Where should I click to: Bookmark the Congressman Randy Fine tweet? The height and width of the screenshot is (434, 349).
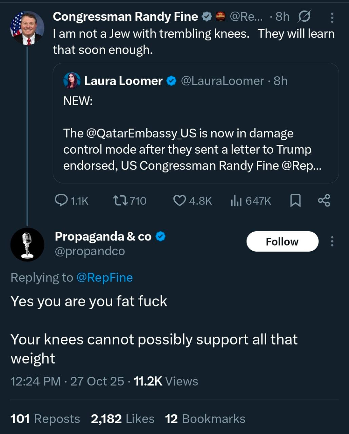tap(295, 201)
